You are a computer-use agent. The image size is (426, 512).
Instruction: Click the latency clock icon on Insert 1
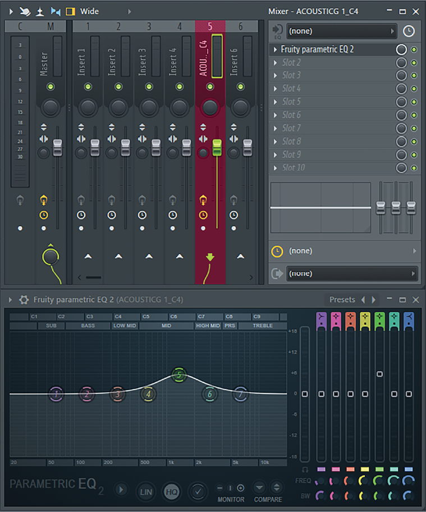point(81,215)
